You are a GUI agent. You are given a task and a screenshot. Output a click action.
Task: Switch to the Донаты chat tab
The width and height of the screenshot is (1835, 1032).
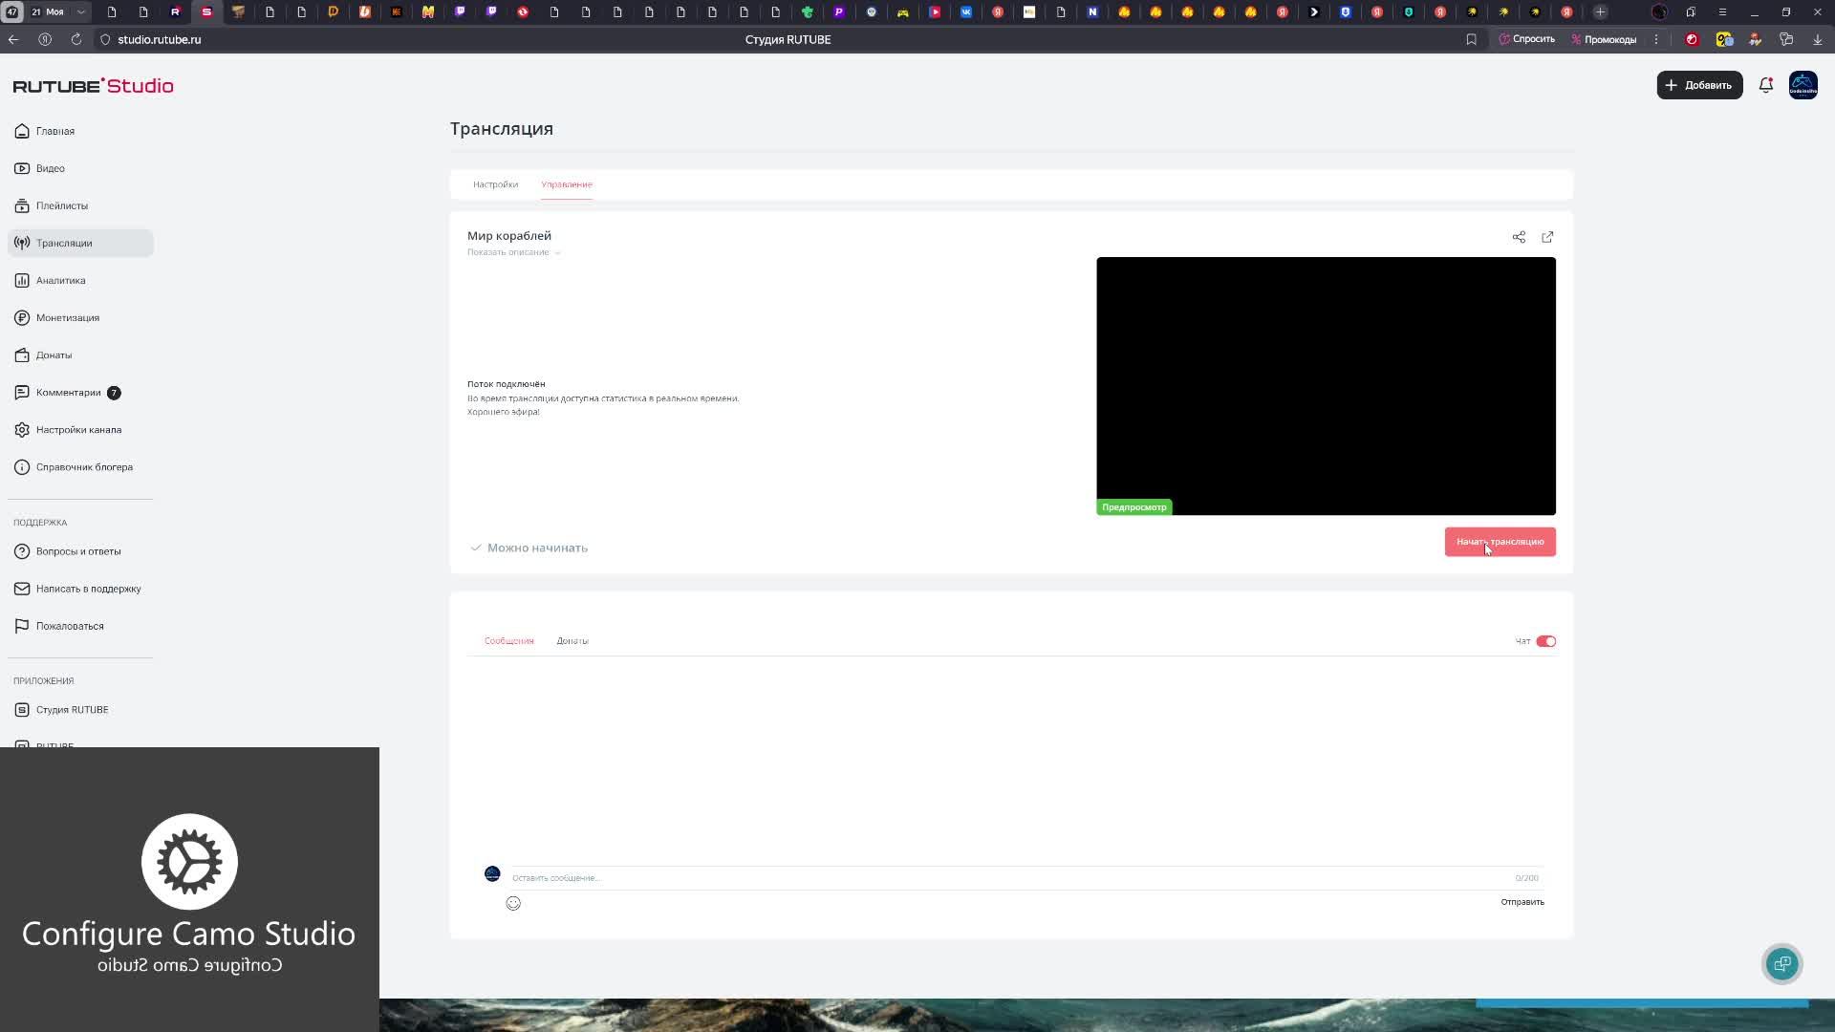point(572,641)
